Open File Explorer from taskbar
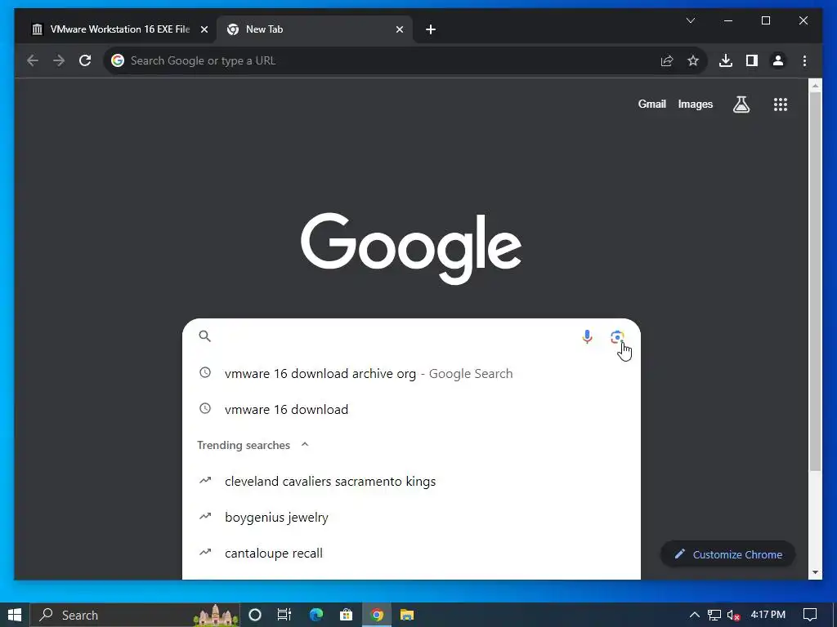 [407, 615]
